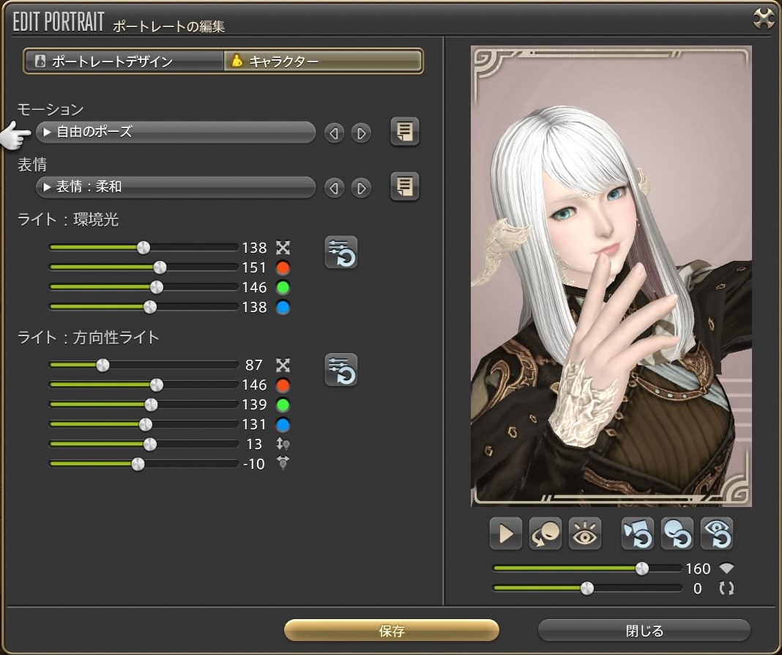Click the last reset icon below the portrait
The image size is (782, 655).
pyautogui.click(x=717, y=534)
